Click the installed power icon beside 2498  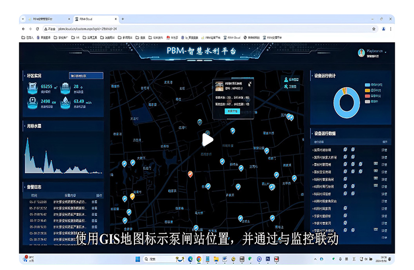(x=33, y=103)
